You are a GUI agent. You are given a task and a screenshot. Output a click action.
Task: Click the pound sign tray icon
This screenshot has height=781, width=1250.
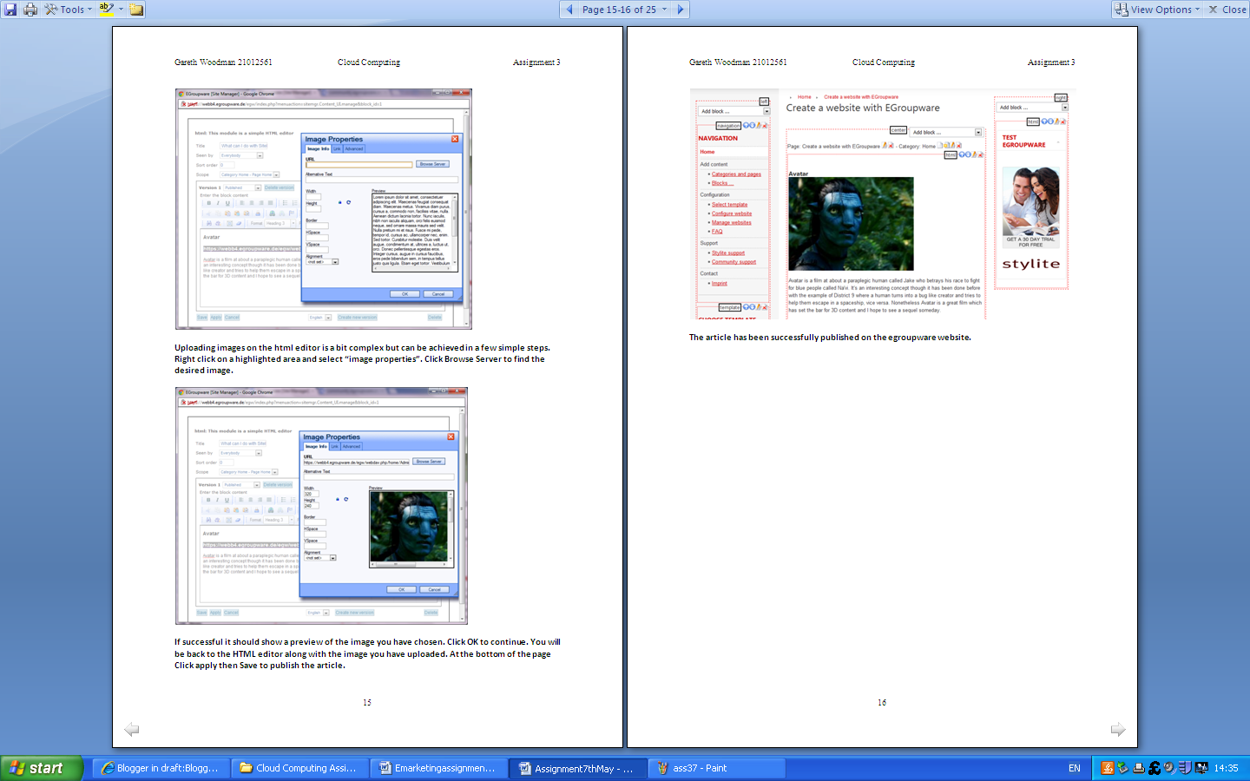click(1155, 768)
